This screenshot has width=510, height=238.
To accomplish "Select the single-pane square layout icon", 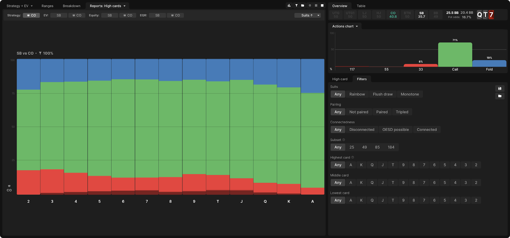I will [x=322, y=5].
